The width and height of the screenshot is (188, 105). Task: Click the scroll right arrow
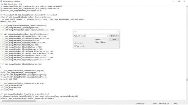185,101
